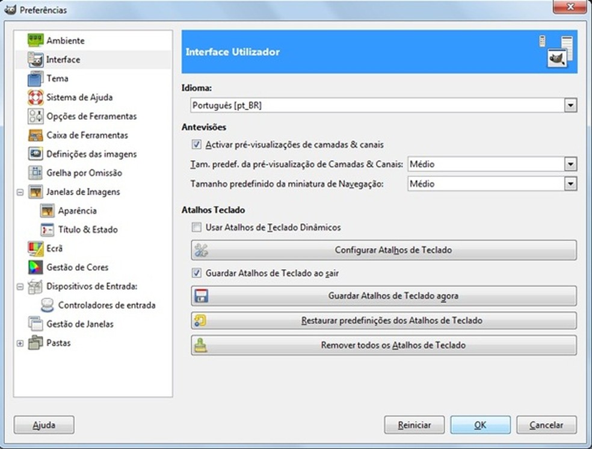Select the Ambiente category label
This screenshot has height=449, width=592.
click(x=66, y=40)
